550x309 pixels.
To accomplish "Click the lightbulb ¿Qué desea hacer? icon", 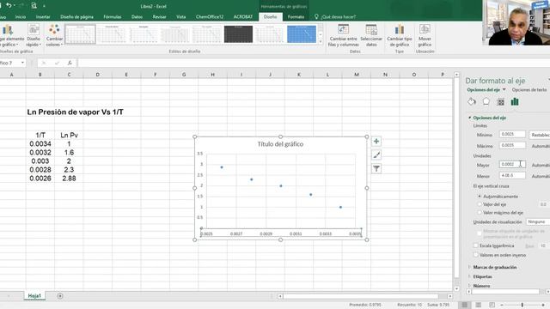I will (316, 16).
